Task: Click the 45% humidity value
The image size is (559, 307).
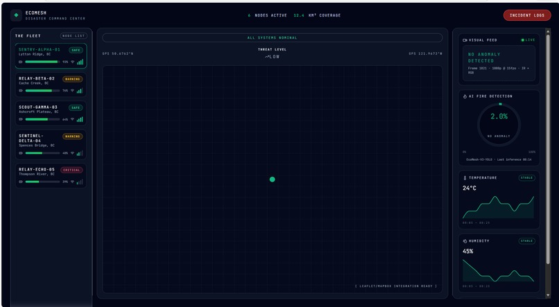Action: pyautogui.click(x=468, y=252)
